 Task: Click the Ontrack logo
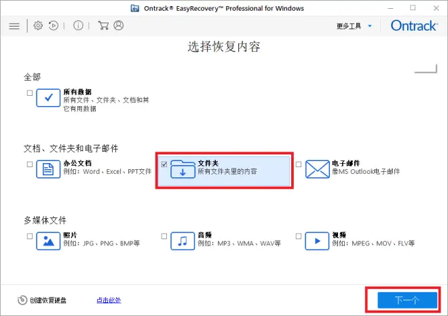pyautogui.click(x=414, y=26)
